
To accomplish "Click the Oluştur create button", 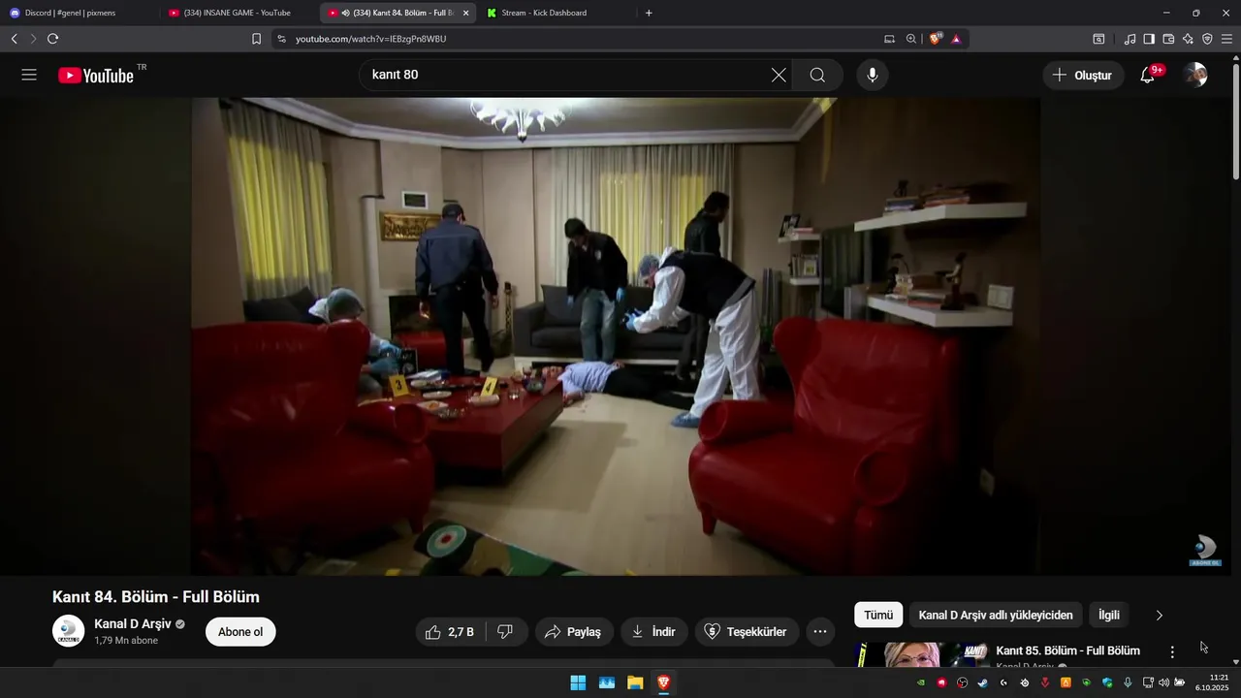I will click(1083, 75).
